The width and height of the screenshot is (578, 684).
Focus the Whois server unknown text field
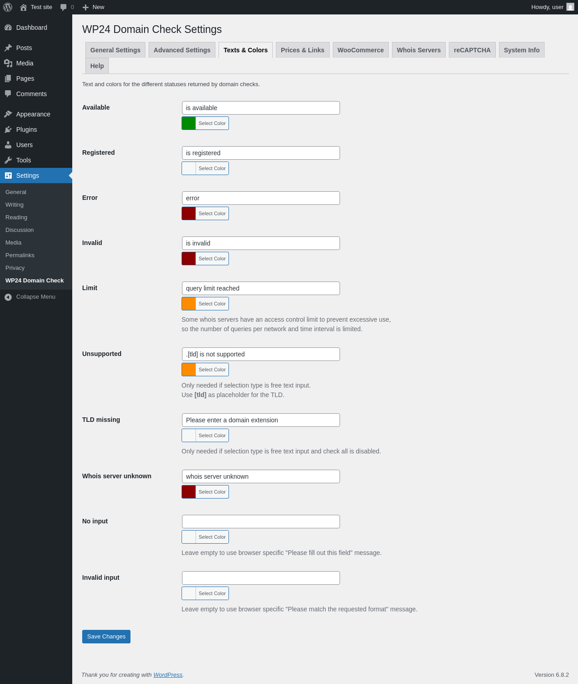261,476
